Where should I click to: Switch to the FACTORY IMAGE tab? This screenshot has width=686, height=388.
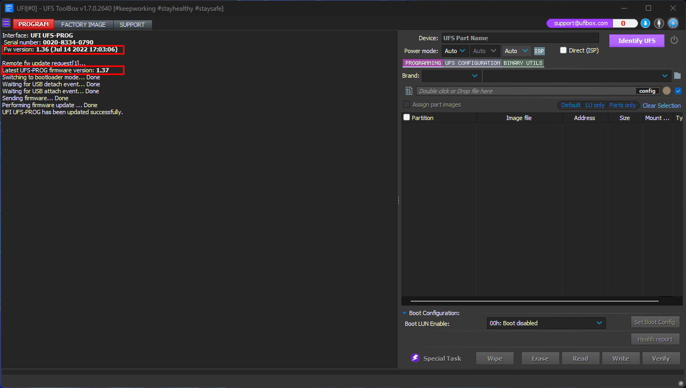point(83,25)
